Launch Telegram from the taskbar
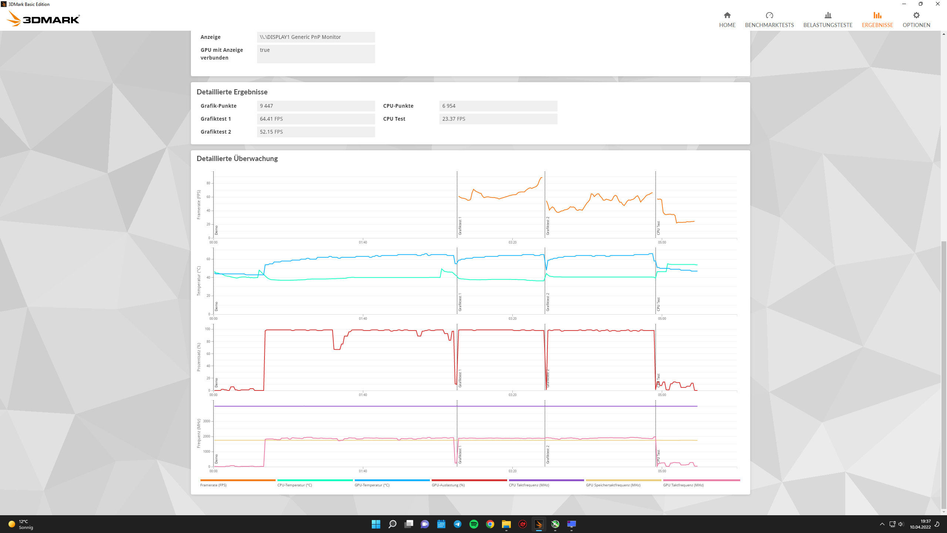Screen dimensions: 947x533 pyautogui.click(x=457, y=524)
